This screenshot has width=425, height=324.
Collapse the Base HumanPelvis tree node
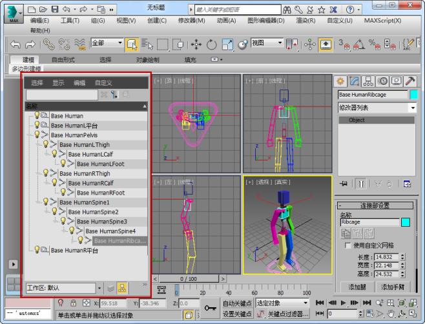pos(30,135)
